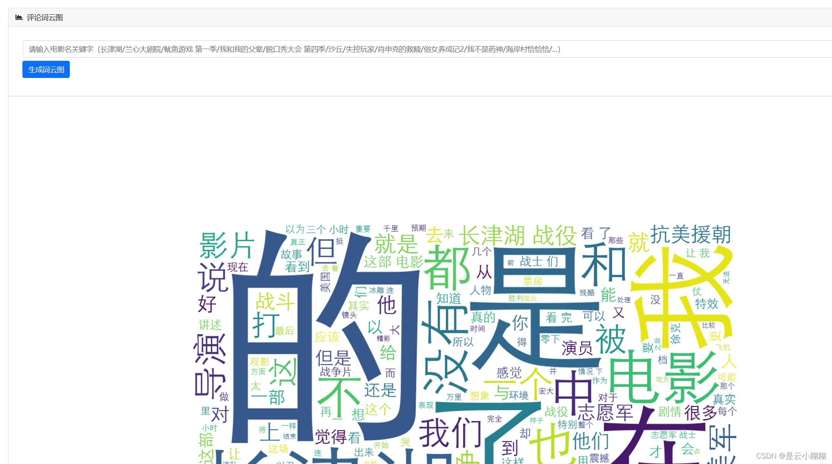This screenshot has width=832, height=464.
Task: Click the green 都 word
Action: coord(447,269)
